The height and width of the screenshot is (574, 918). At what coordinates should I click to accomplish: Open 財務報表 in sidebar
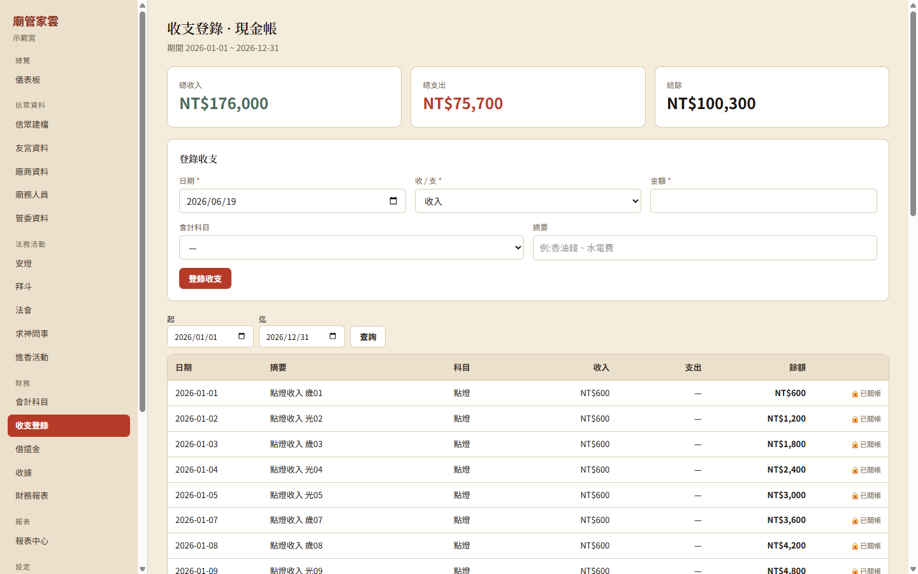pyautogui.click(x=69, y=496)
